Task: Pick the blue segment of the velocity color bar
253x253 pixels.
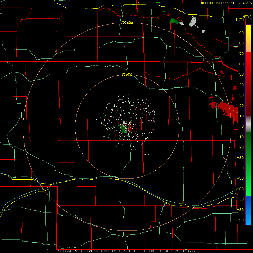Action: pos(248,210)
